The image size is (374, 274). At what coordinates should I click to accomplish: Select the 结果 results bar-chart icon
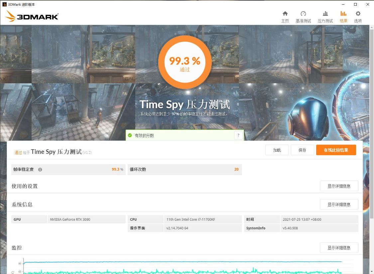[343, 16]
